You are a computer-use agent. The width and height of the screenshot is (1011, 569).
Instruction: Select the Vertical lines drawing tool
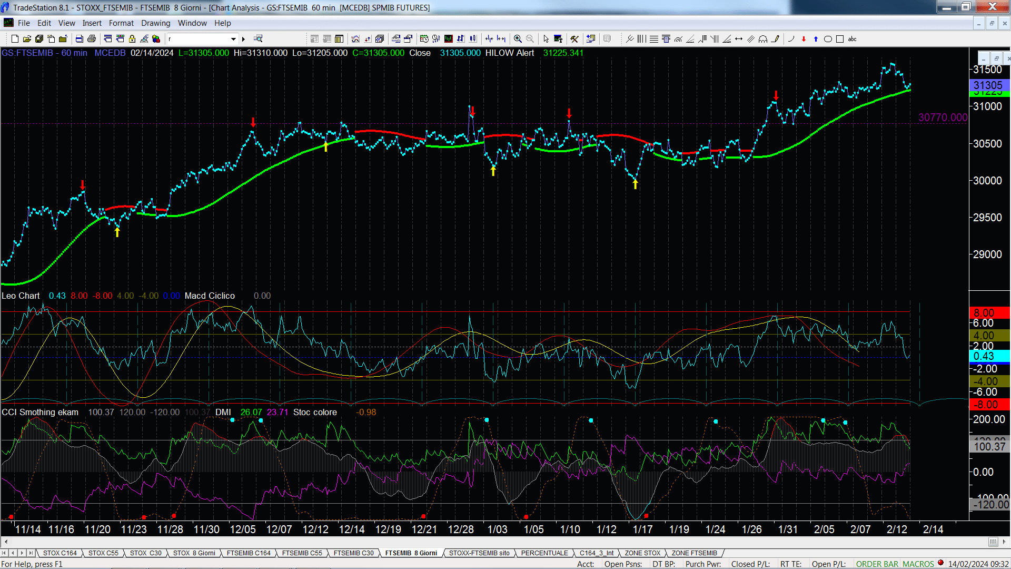click(641, 39)
